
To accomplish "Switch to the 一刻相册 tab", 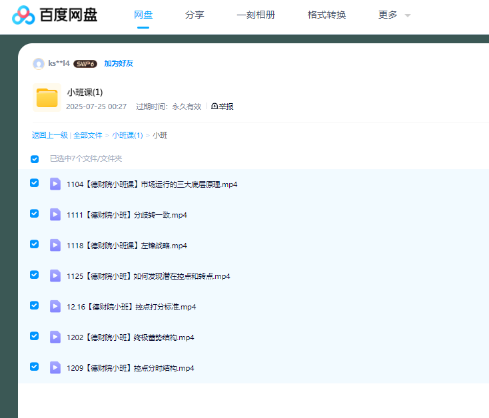I will pos(256,15).
